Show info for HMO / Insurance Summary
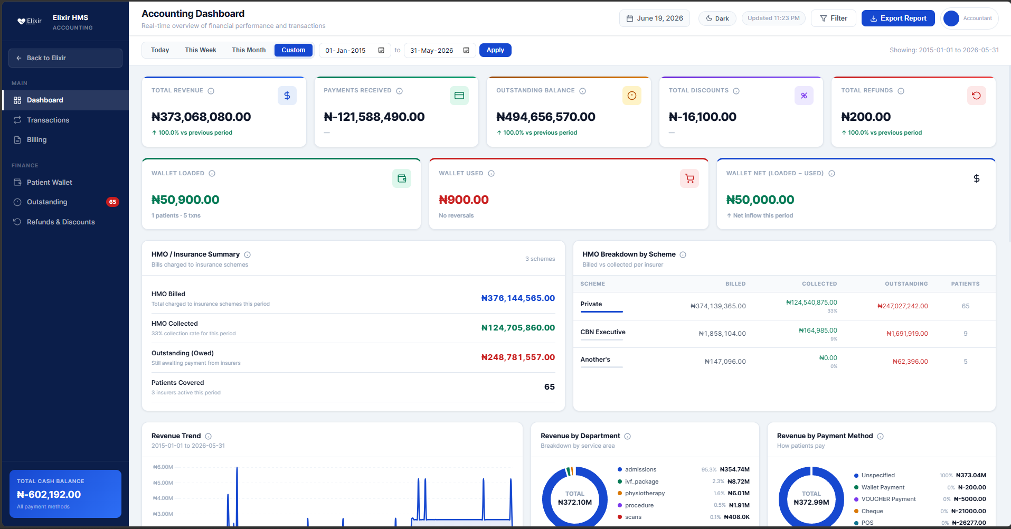 pos(248,254)
